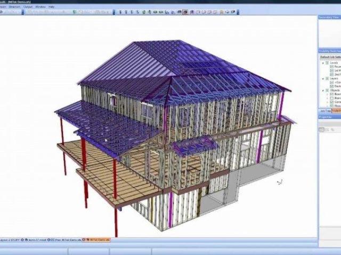The height and width of the screenshot is (255, 341).
Task: Switch to the Job Tree tab
Action: (325, 111)
